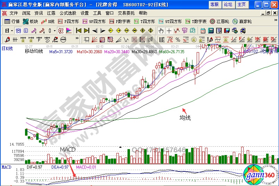279x186 pixels.
Task: Open the 赢家轮 wheel tool
Action: pyautogui.click(x=242, y=21)
